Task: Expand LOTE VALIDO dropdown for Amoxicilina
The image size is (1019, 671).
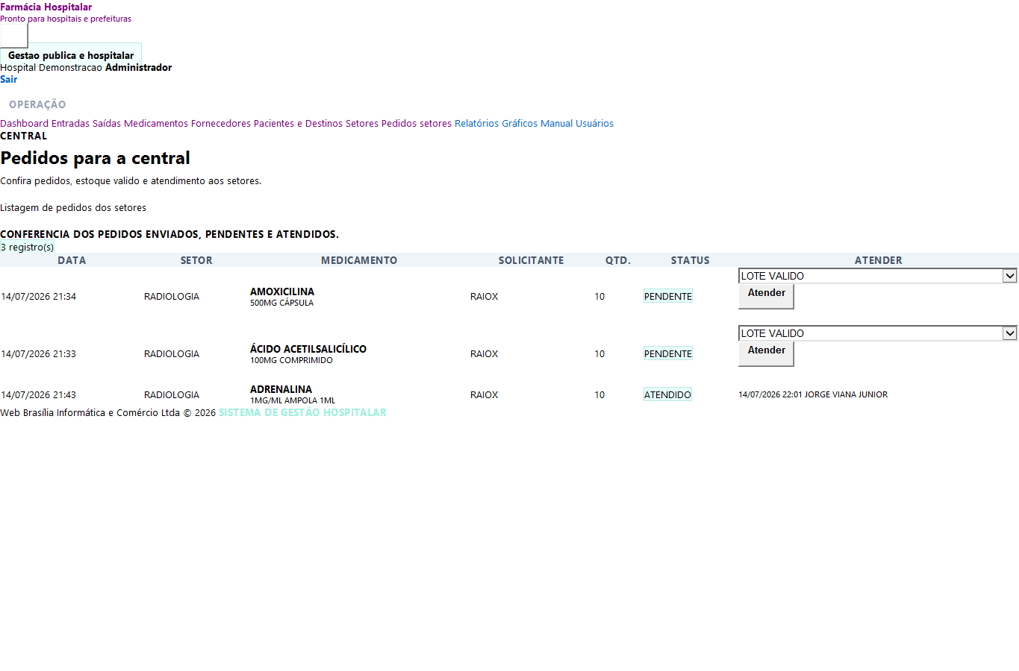Action: coord(878,276)
